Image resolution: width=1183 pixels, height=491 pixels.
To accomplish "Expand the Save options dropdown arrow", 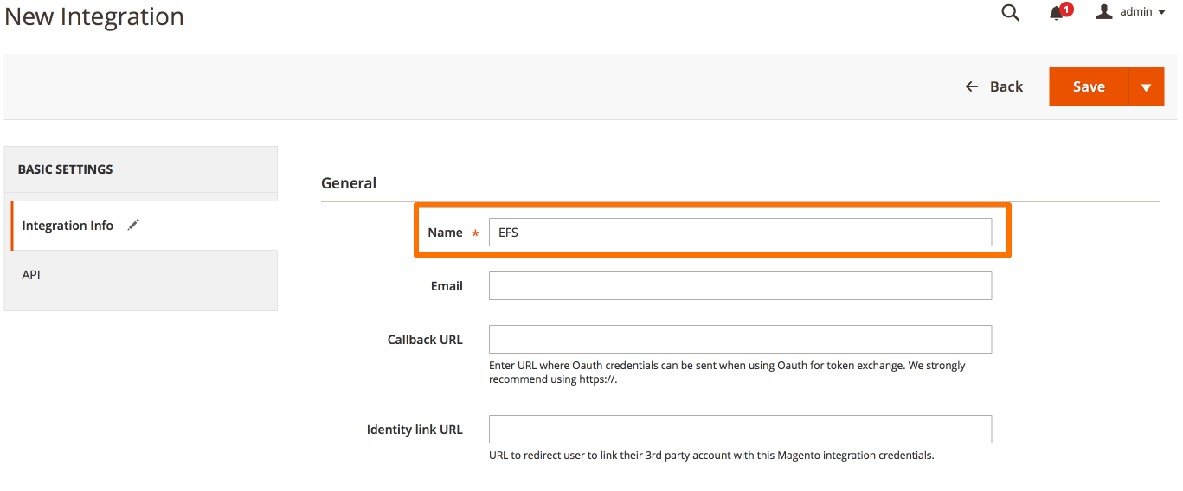I will [x=1147, y=86].
